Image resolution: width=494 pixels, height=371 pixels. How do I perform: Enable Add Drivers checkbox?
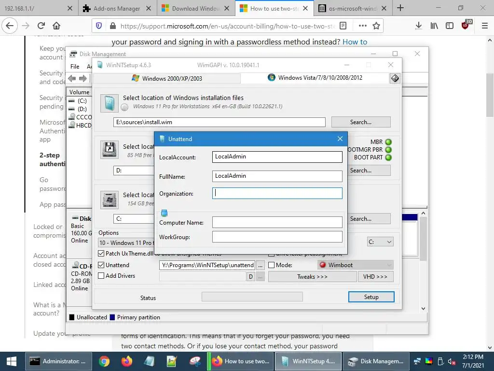101,276
